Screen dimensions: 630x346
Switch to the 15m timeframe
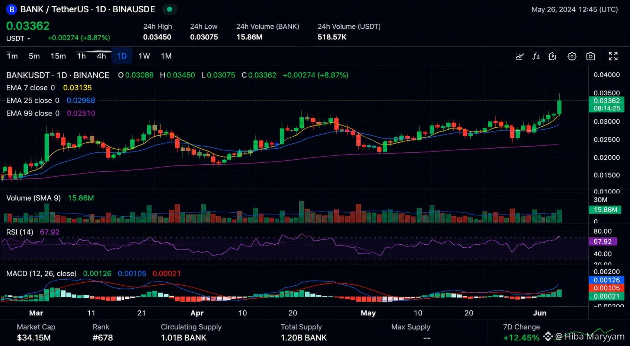58,56
